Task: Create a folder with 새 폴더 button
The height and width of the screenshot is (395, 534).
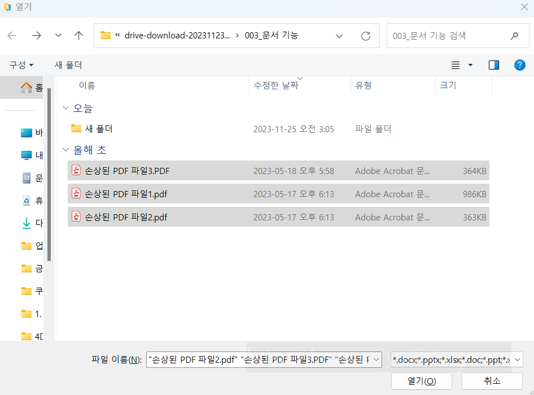Action: [68, 65]
